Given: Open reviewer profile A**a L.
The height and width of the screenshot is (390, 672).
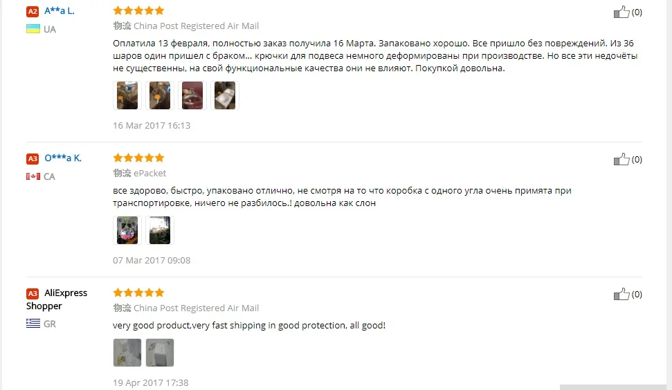Looking at the screenshot, I should tap(60, 11).
